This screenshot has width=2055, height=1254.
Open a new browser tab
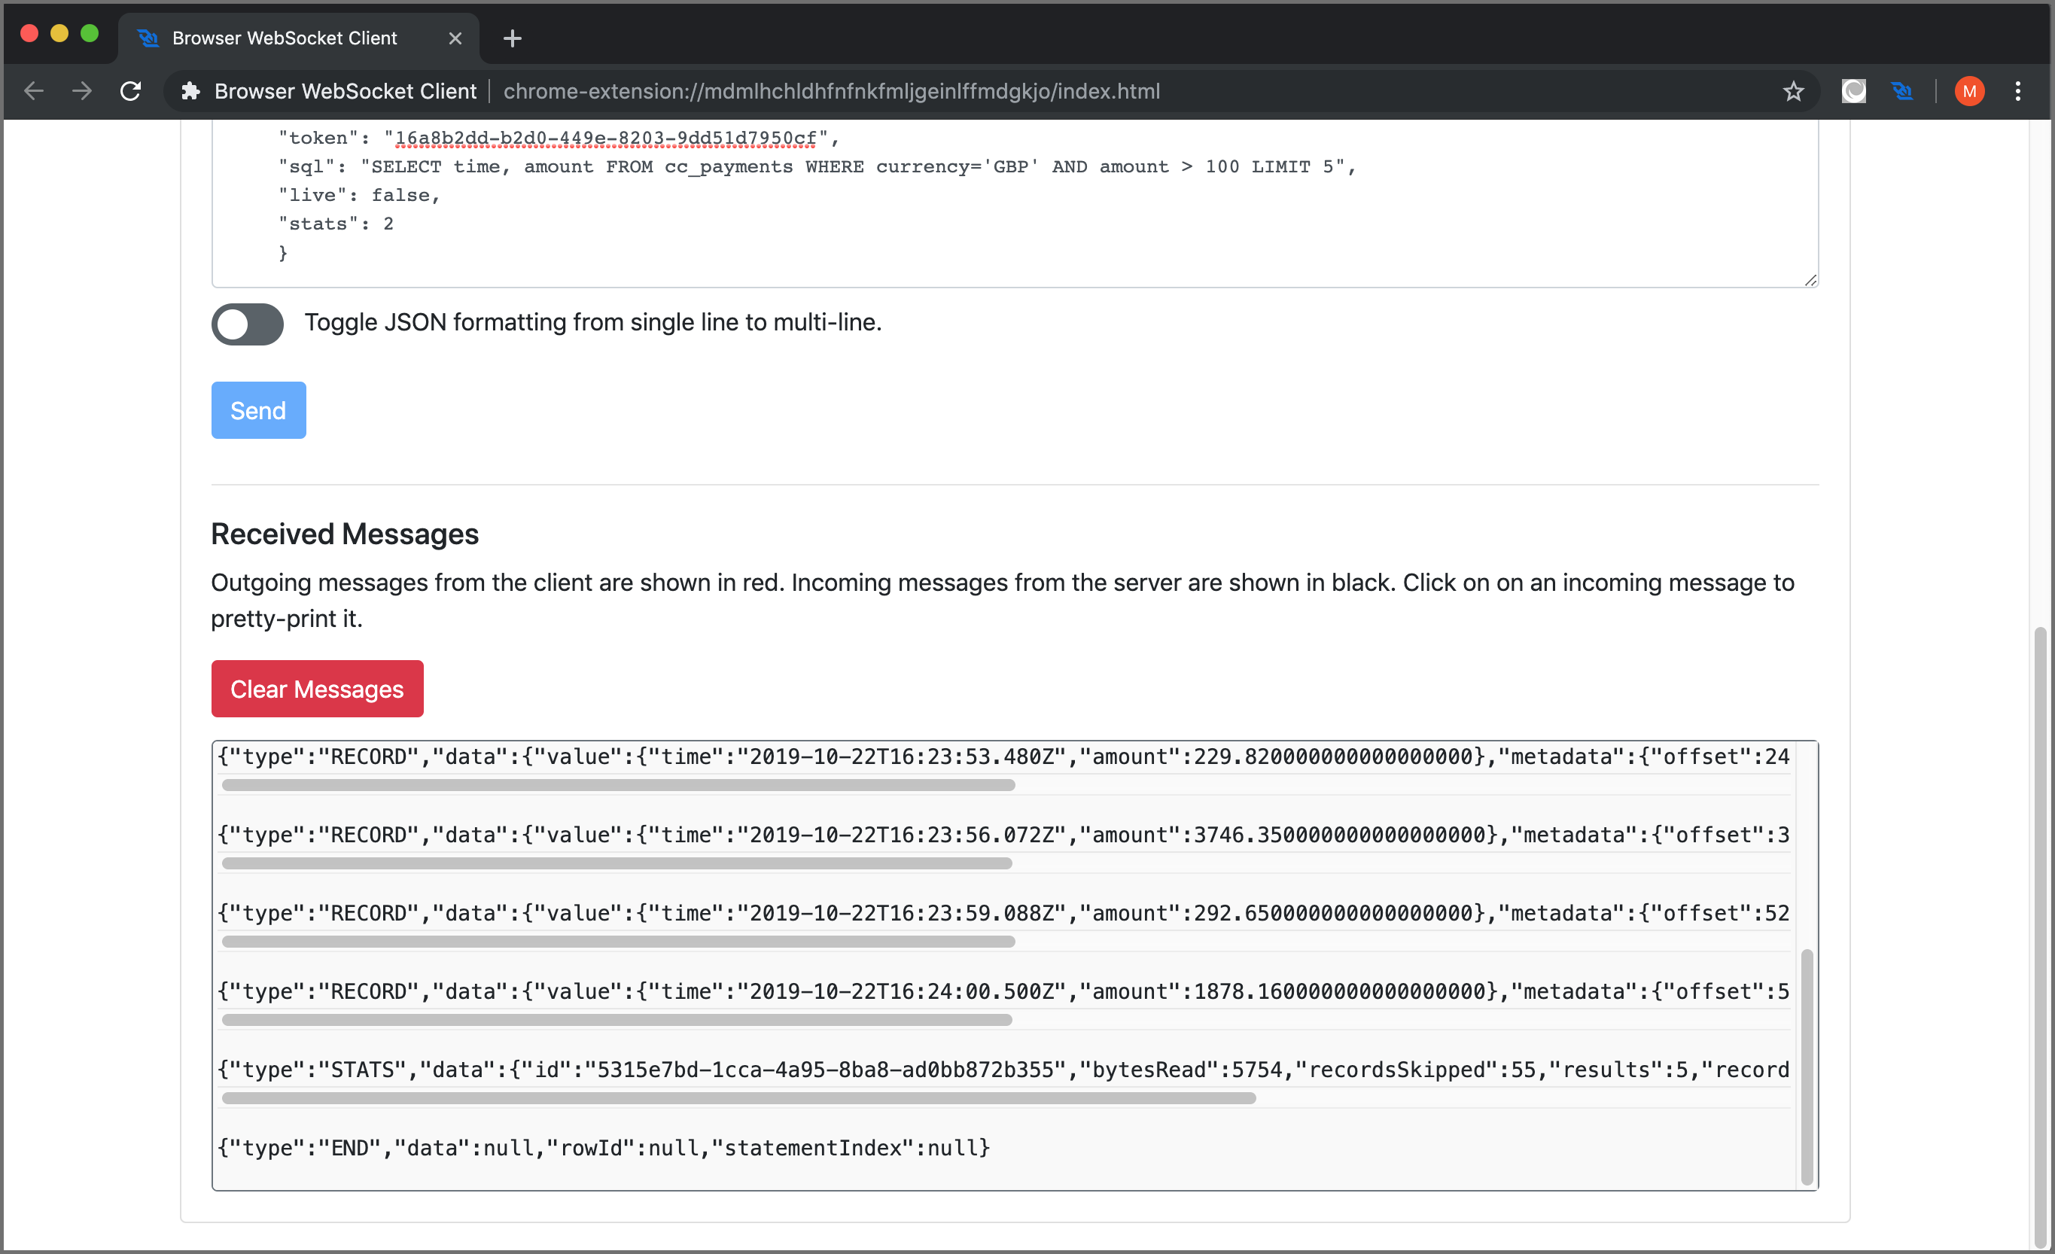pos(512,38)
